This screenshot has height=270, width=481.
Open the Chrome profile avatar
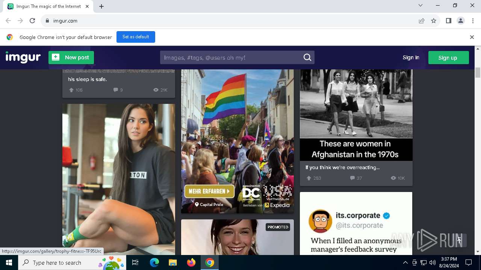point(461,21)
